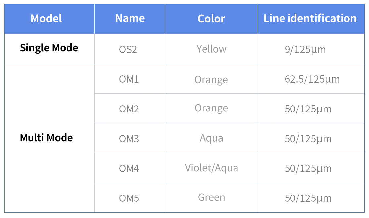Image resolution: width=369 pixels, height=218 pixels.
Task: Click the OM2 name cell
Action: click(x=130, y=109)
